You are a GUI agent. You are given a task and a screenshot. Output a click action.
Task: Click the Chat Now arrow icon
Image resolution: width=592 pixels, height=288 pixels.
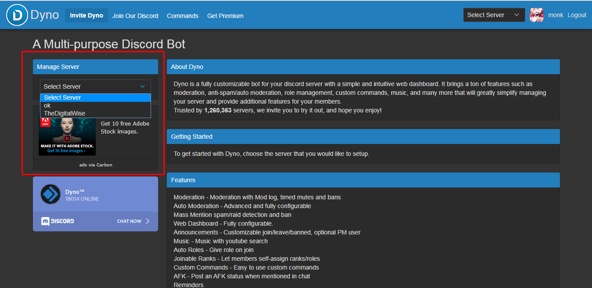click(148, 221)
